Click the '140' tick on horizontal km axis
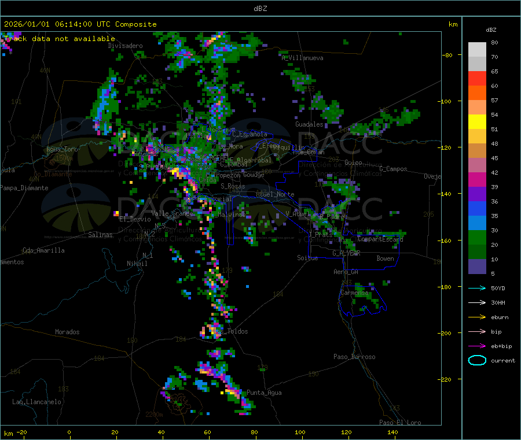The height and width of the screenshot is (440, 521). click(x=392, y=432)
